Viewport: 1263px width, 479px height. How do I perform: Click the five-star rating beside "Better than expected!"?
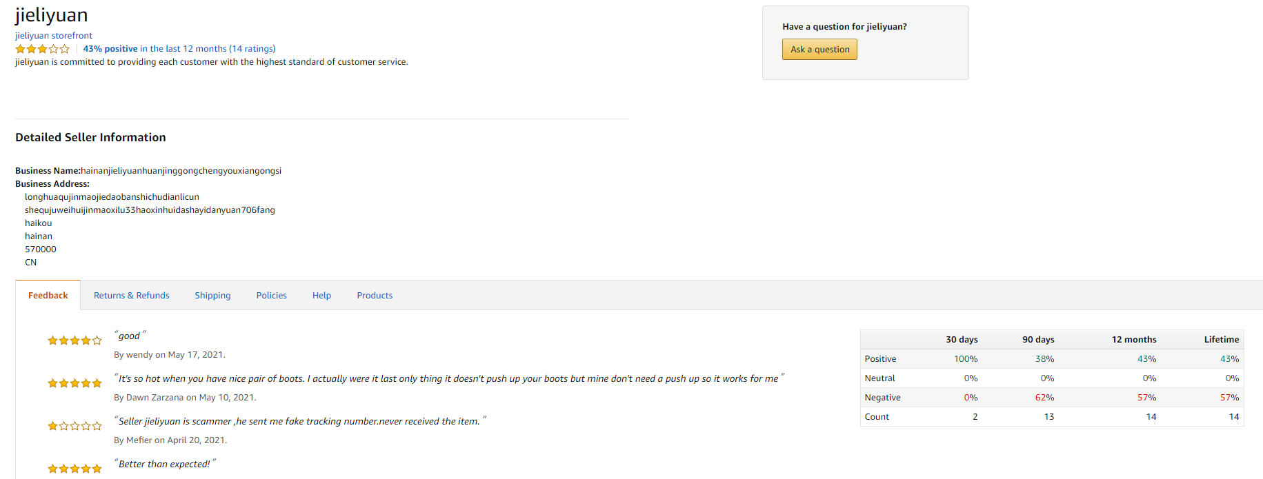coord(74,469)
